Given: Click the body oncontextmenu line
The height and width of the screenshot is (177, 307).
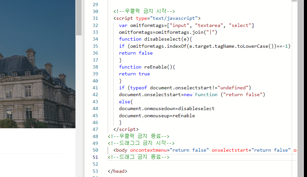Looking at the screenshot, I should pos(205,150).
